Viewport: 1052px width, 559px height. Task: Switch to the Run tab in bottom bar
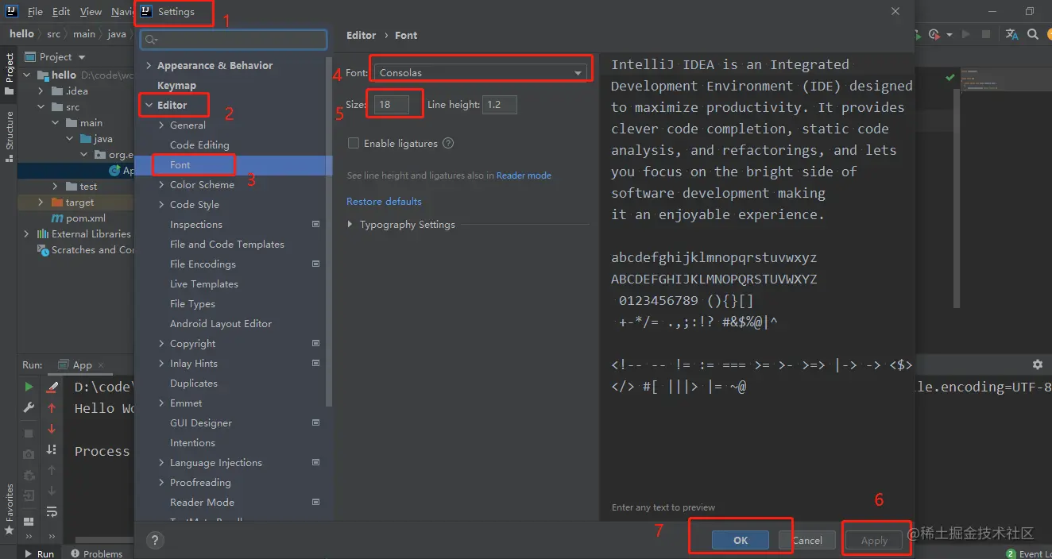pyautogui.click(x=39, y=553)
